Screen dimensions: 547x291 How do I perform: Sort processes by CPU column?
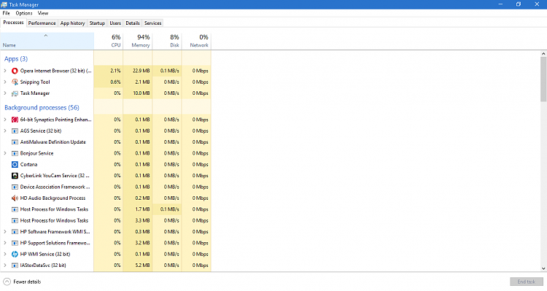pos(109,41)
